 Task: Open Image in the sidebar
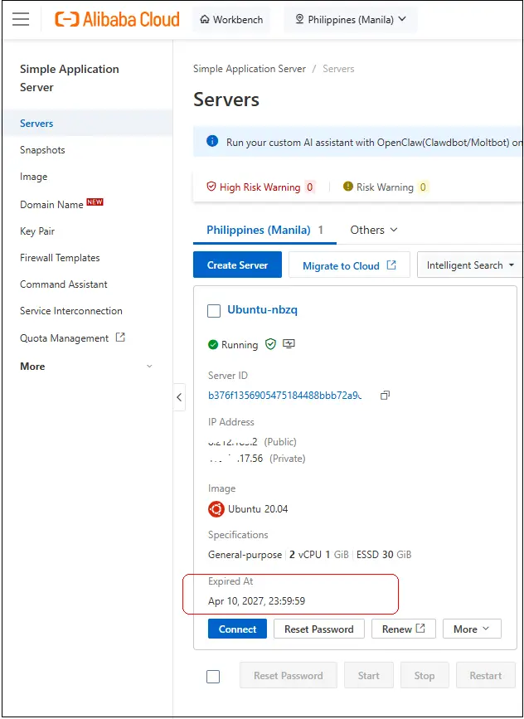33,177
